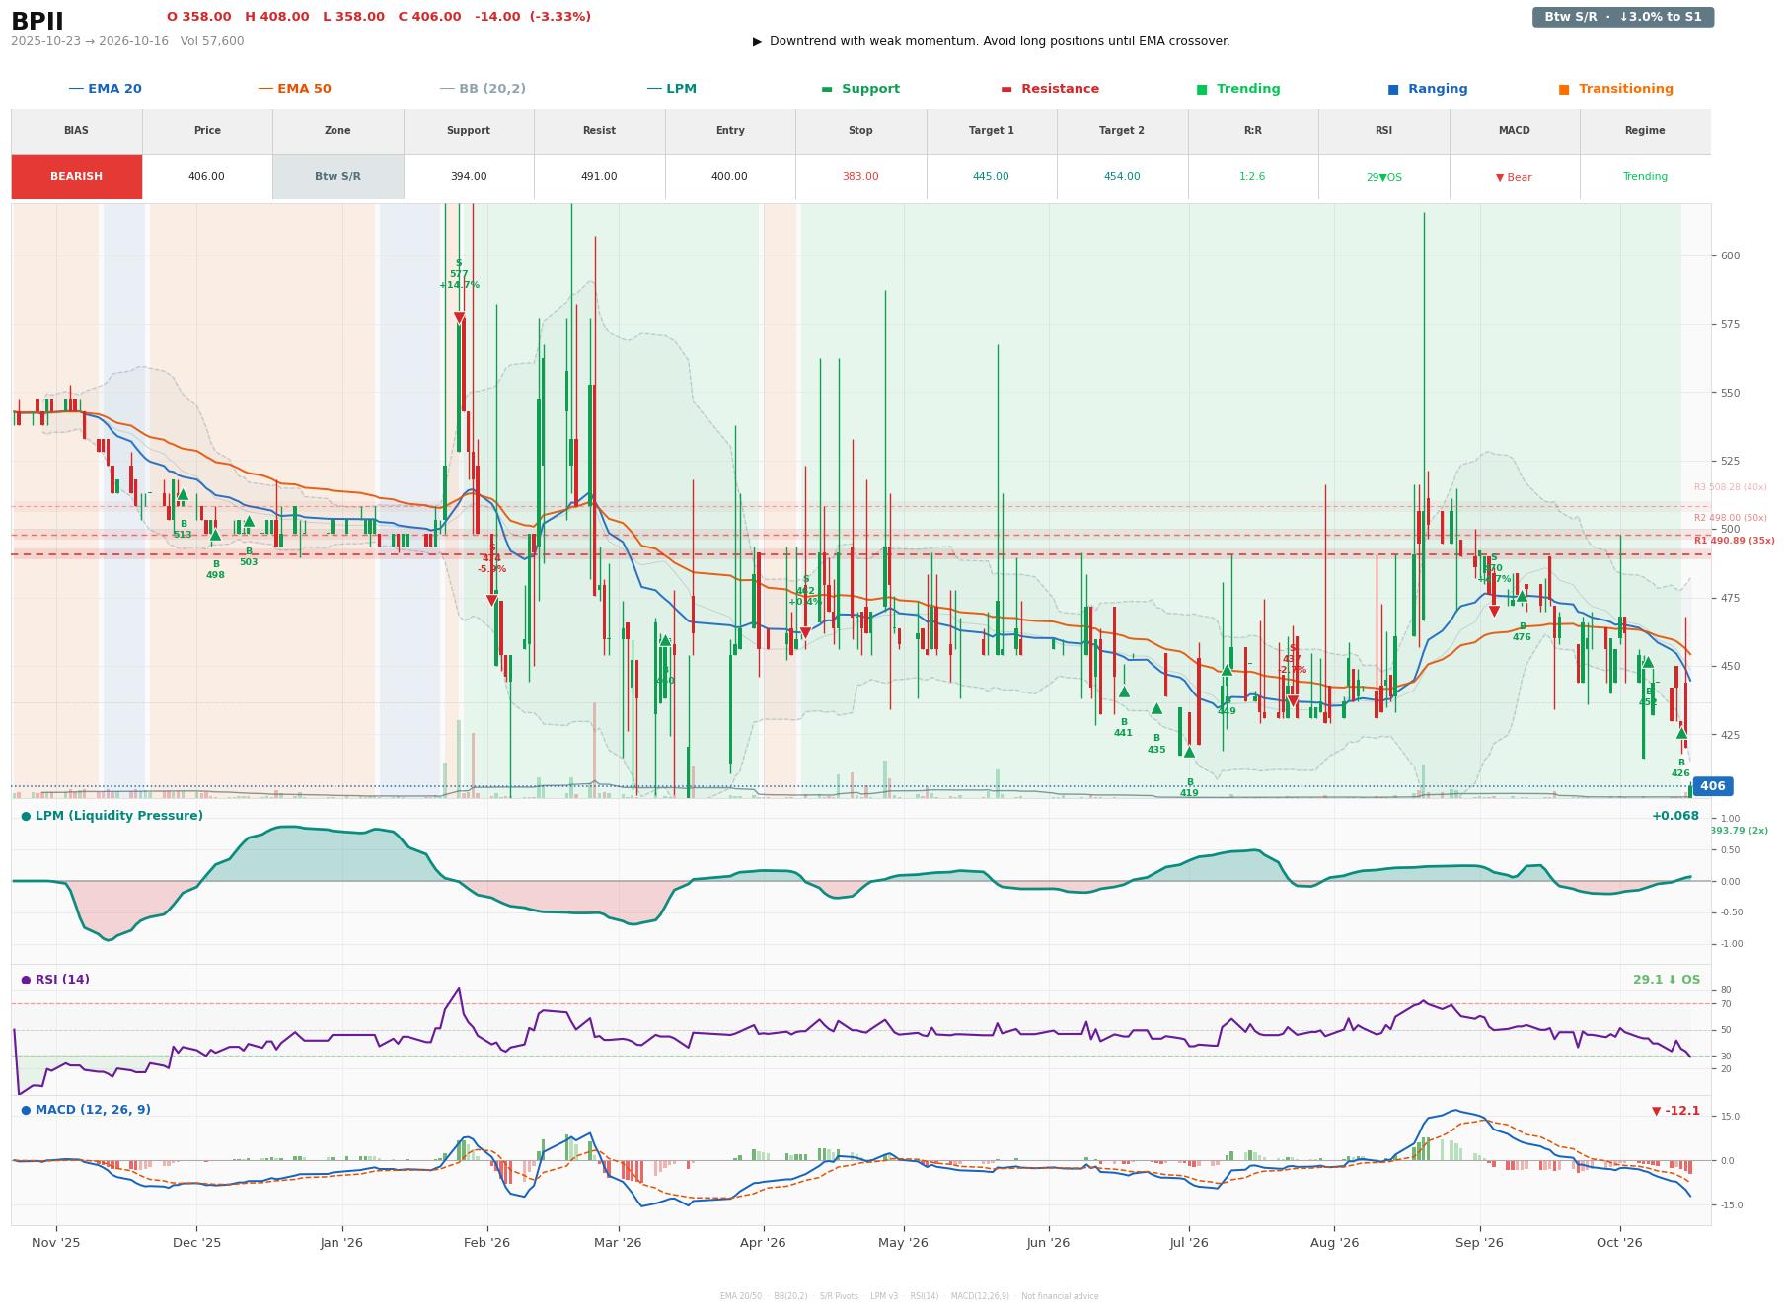Click the top-right Btw S/R status badge

click(x=1623, y=17)
